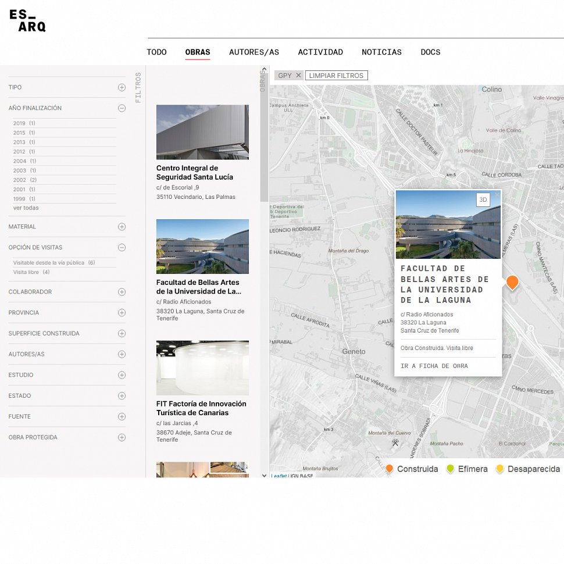Expand the OBRA PROTEGIDA filter
564x564 pixels.
click(x=122, y=437)
